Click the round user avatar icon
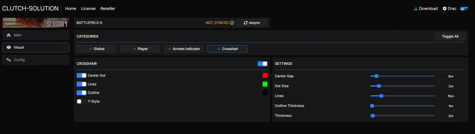The width and height of the screenshot is (475, 134). (464, 9)
